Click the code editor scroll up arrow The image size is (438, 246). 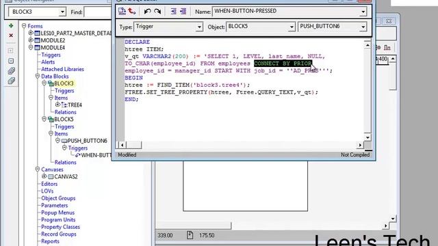click(x=368, y=45)
